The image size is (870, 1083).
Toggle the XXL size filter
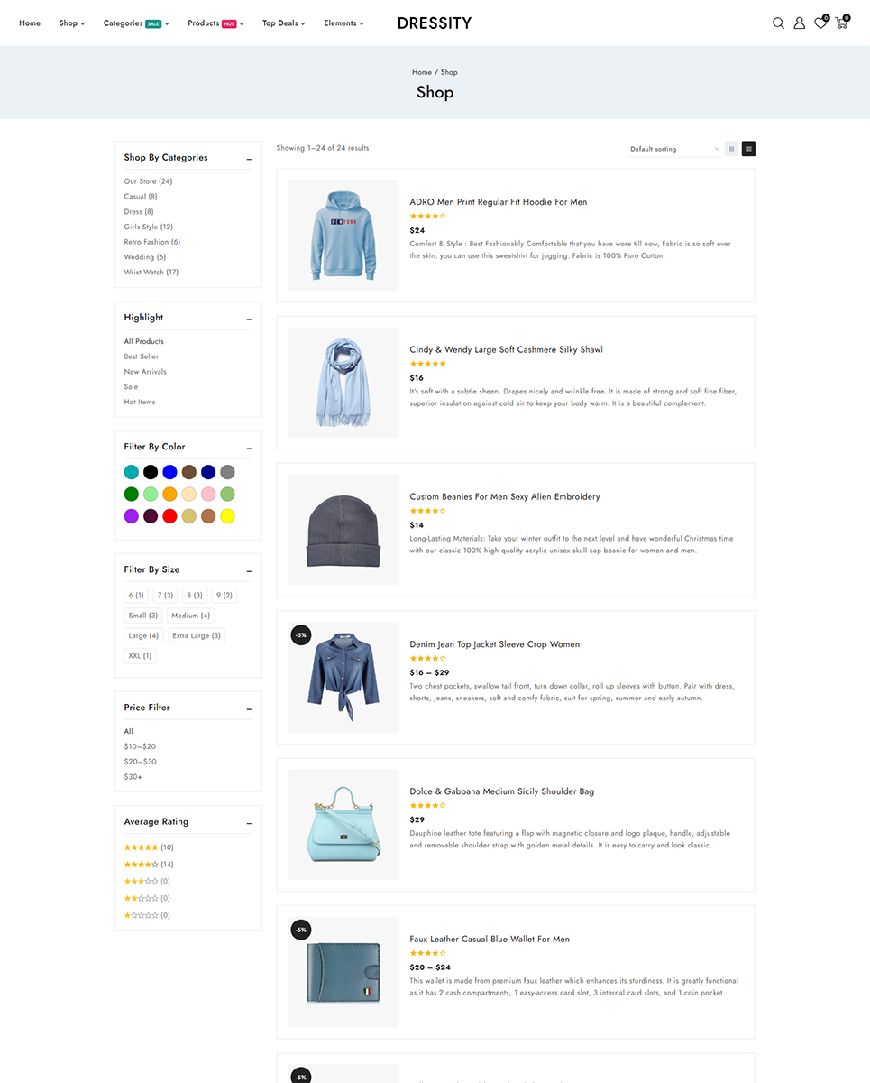click(140, 655)
